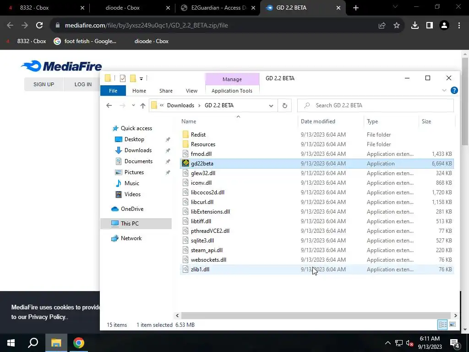Switch to details view layout icon

pyautogui.click(x=442, y=325)
